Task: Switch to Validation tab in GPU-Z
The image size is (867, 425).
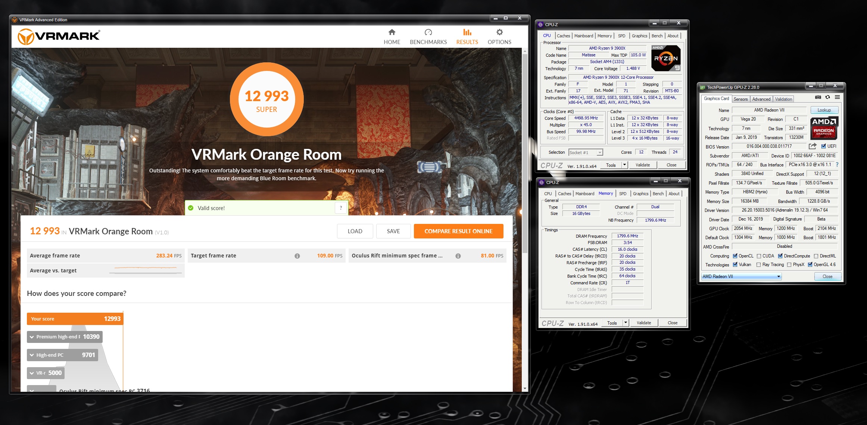Action: [783, 99]
